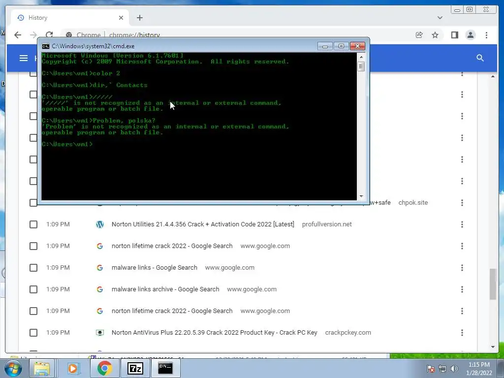Click profullversion.net domain text
The image size is (504, 378).
tap(327, 224)
